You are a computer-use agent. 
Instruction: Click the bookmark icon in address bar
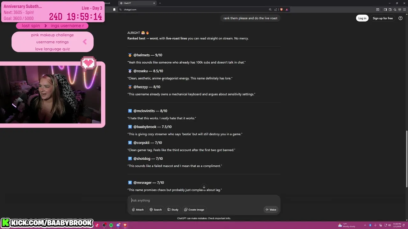(x=114, y=10)
